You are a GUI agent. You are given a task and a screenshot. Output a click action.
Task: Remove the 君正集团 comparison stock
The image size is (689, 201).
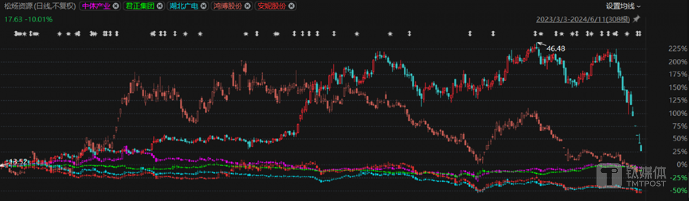(x=160, y=6)
